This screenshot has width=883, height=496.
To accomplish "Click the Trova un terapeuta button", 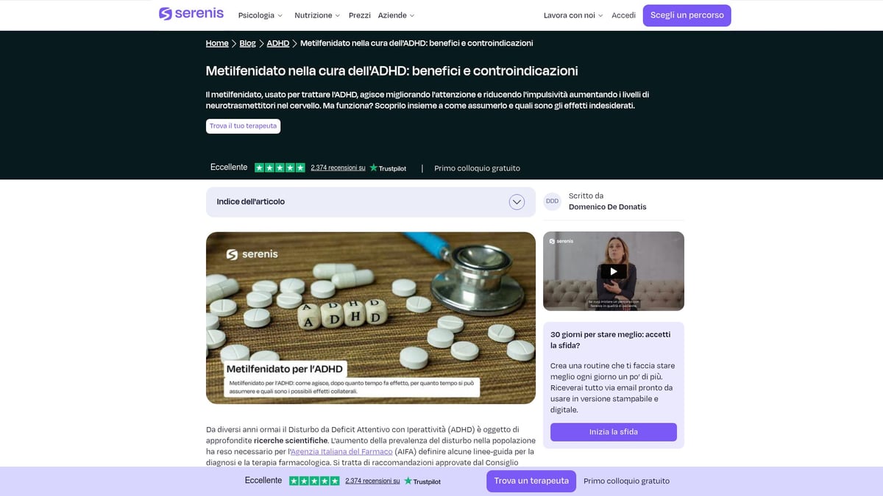I will click(x=531, y=481).
